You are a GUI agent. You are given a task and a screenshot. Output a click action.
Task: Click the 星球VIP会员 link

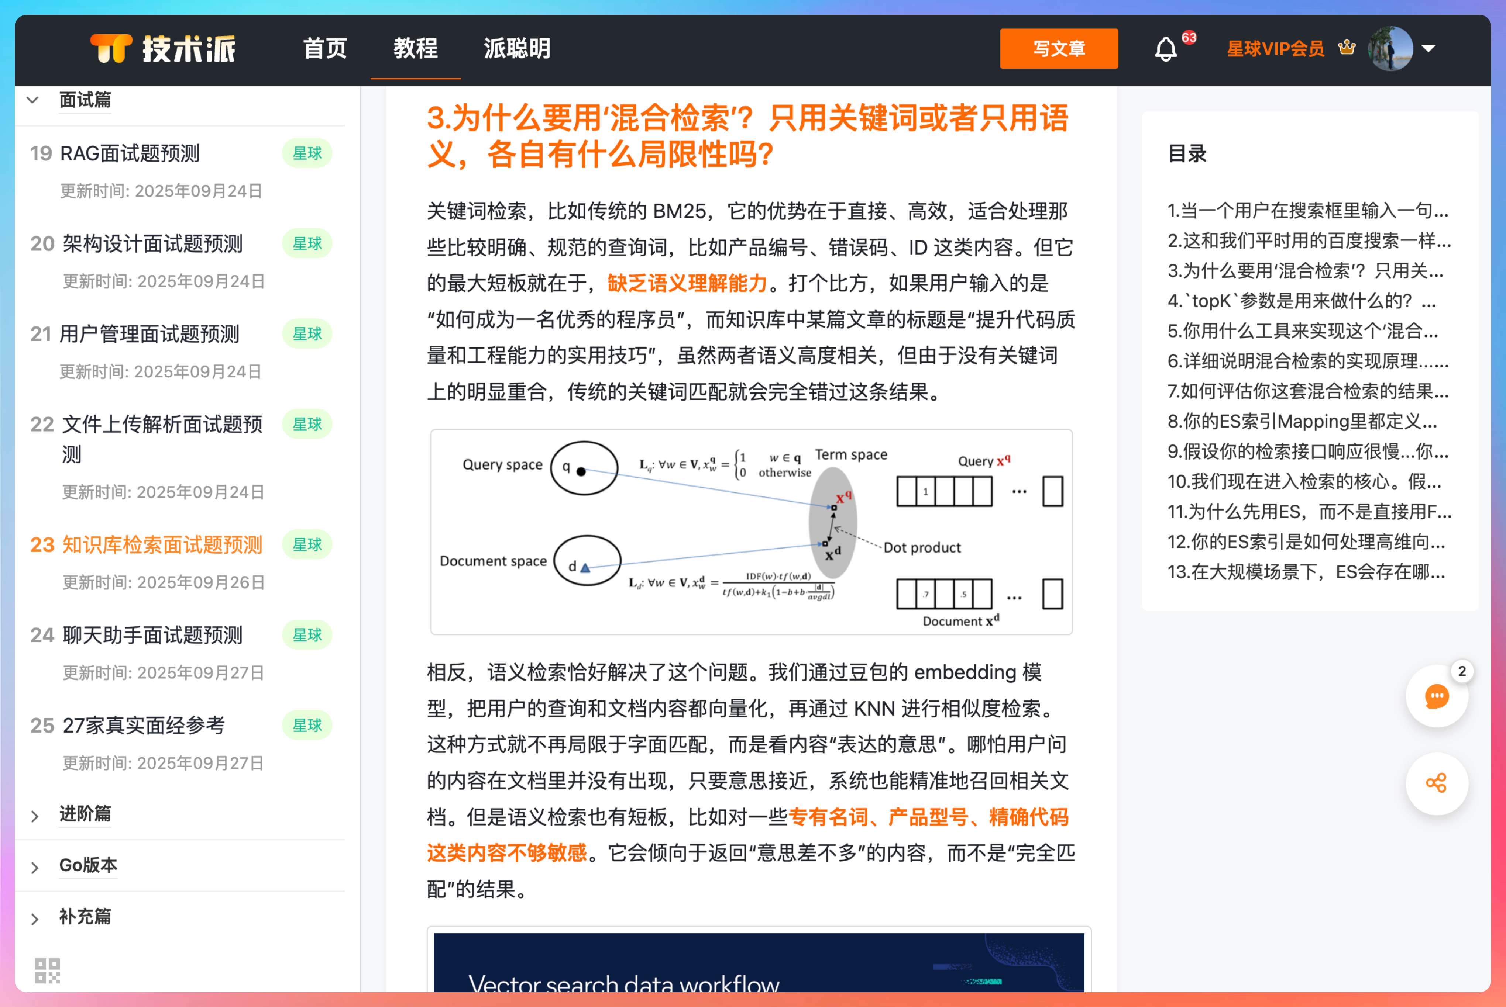coord(1275,49)
